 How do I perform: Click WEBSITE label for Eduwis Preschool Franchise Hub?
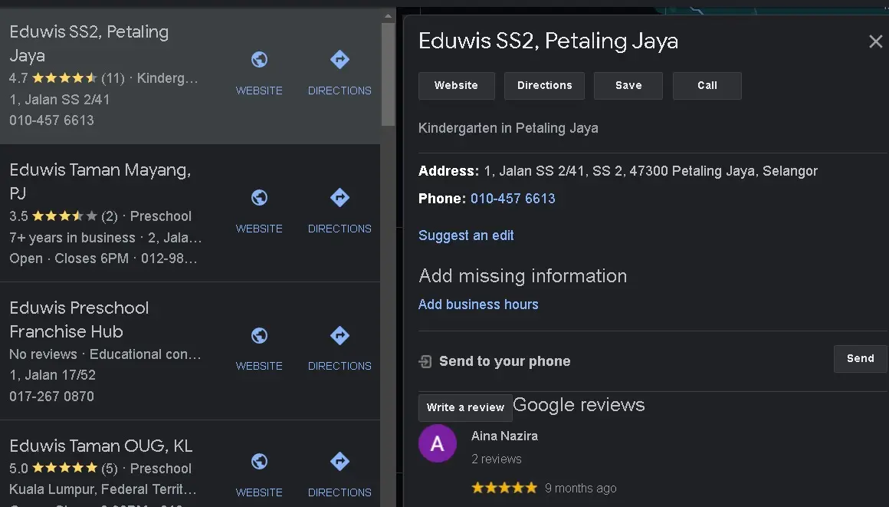tap(259, 366)
